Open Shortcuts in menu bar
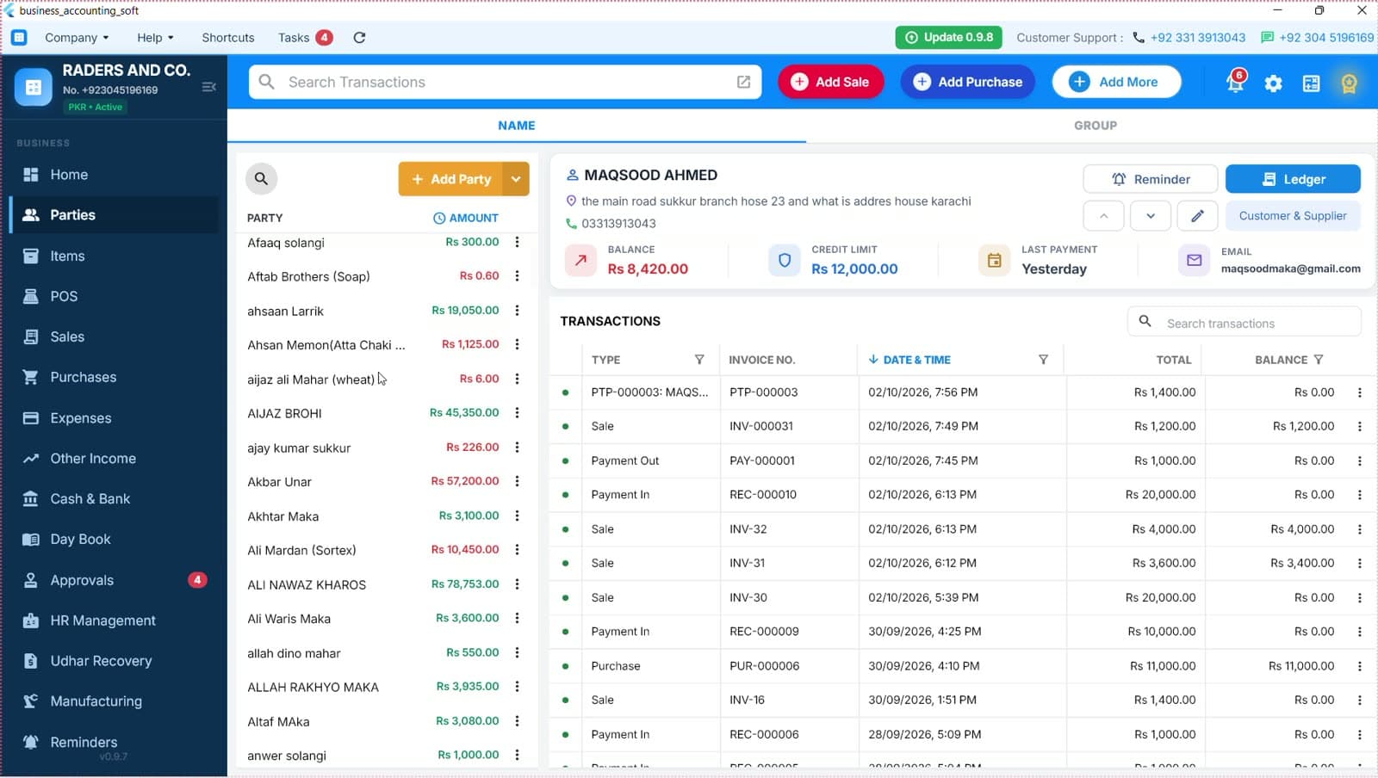Image resolution: width=1378 pixels, height=778 pixels. [228, 38]
